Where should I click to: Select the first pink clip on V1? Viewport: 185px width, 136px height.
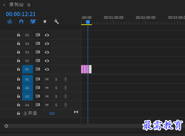(82, 69)
